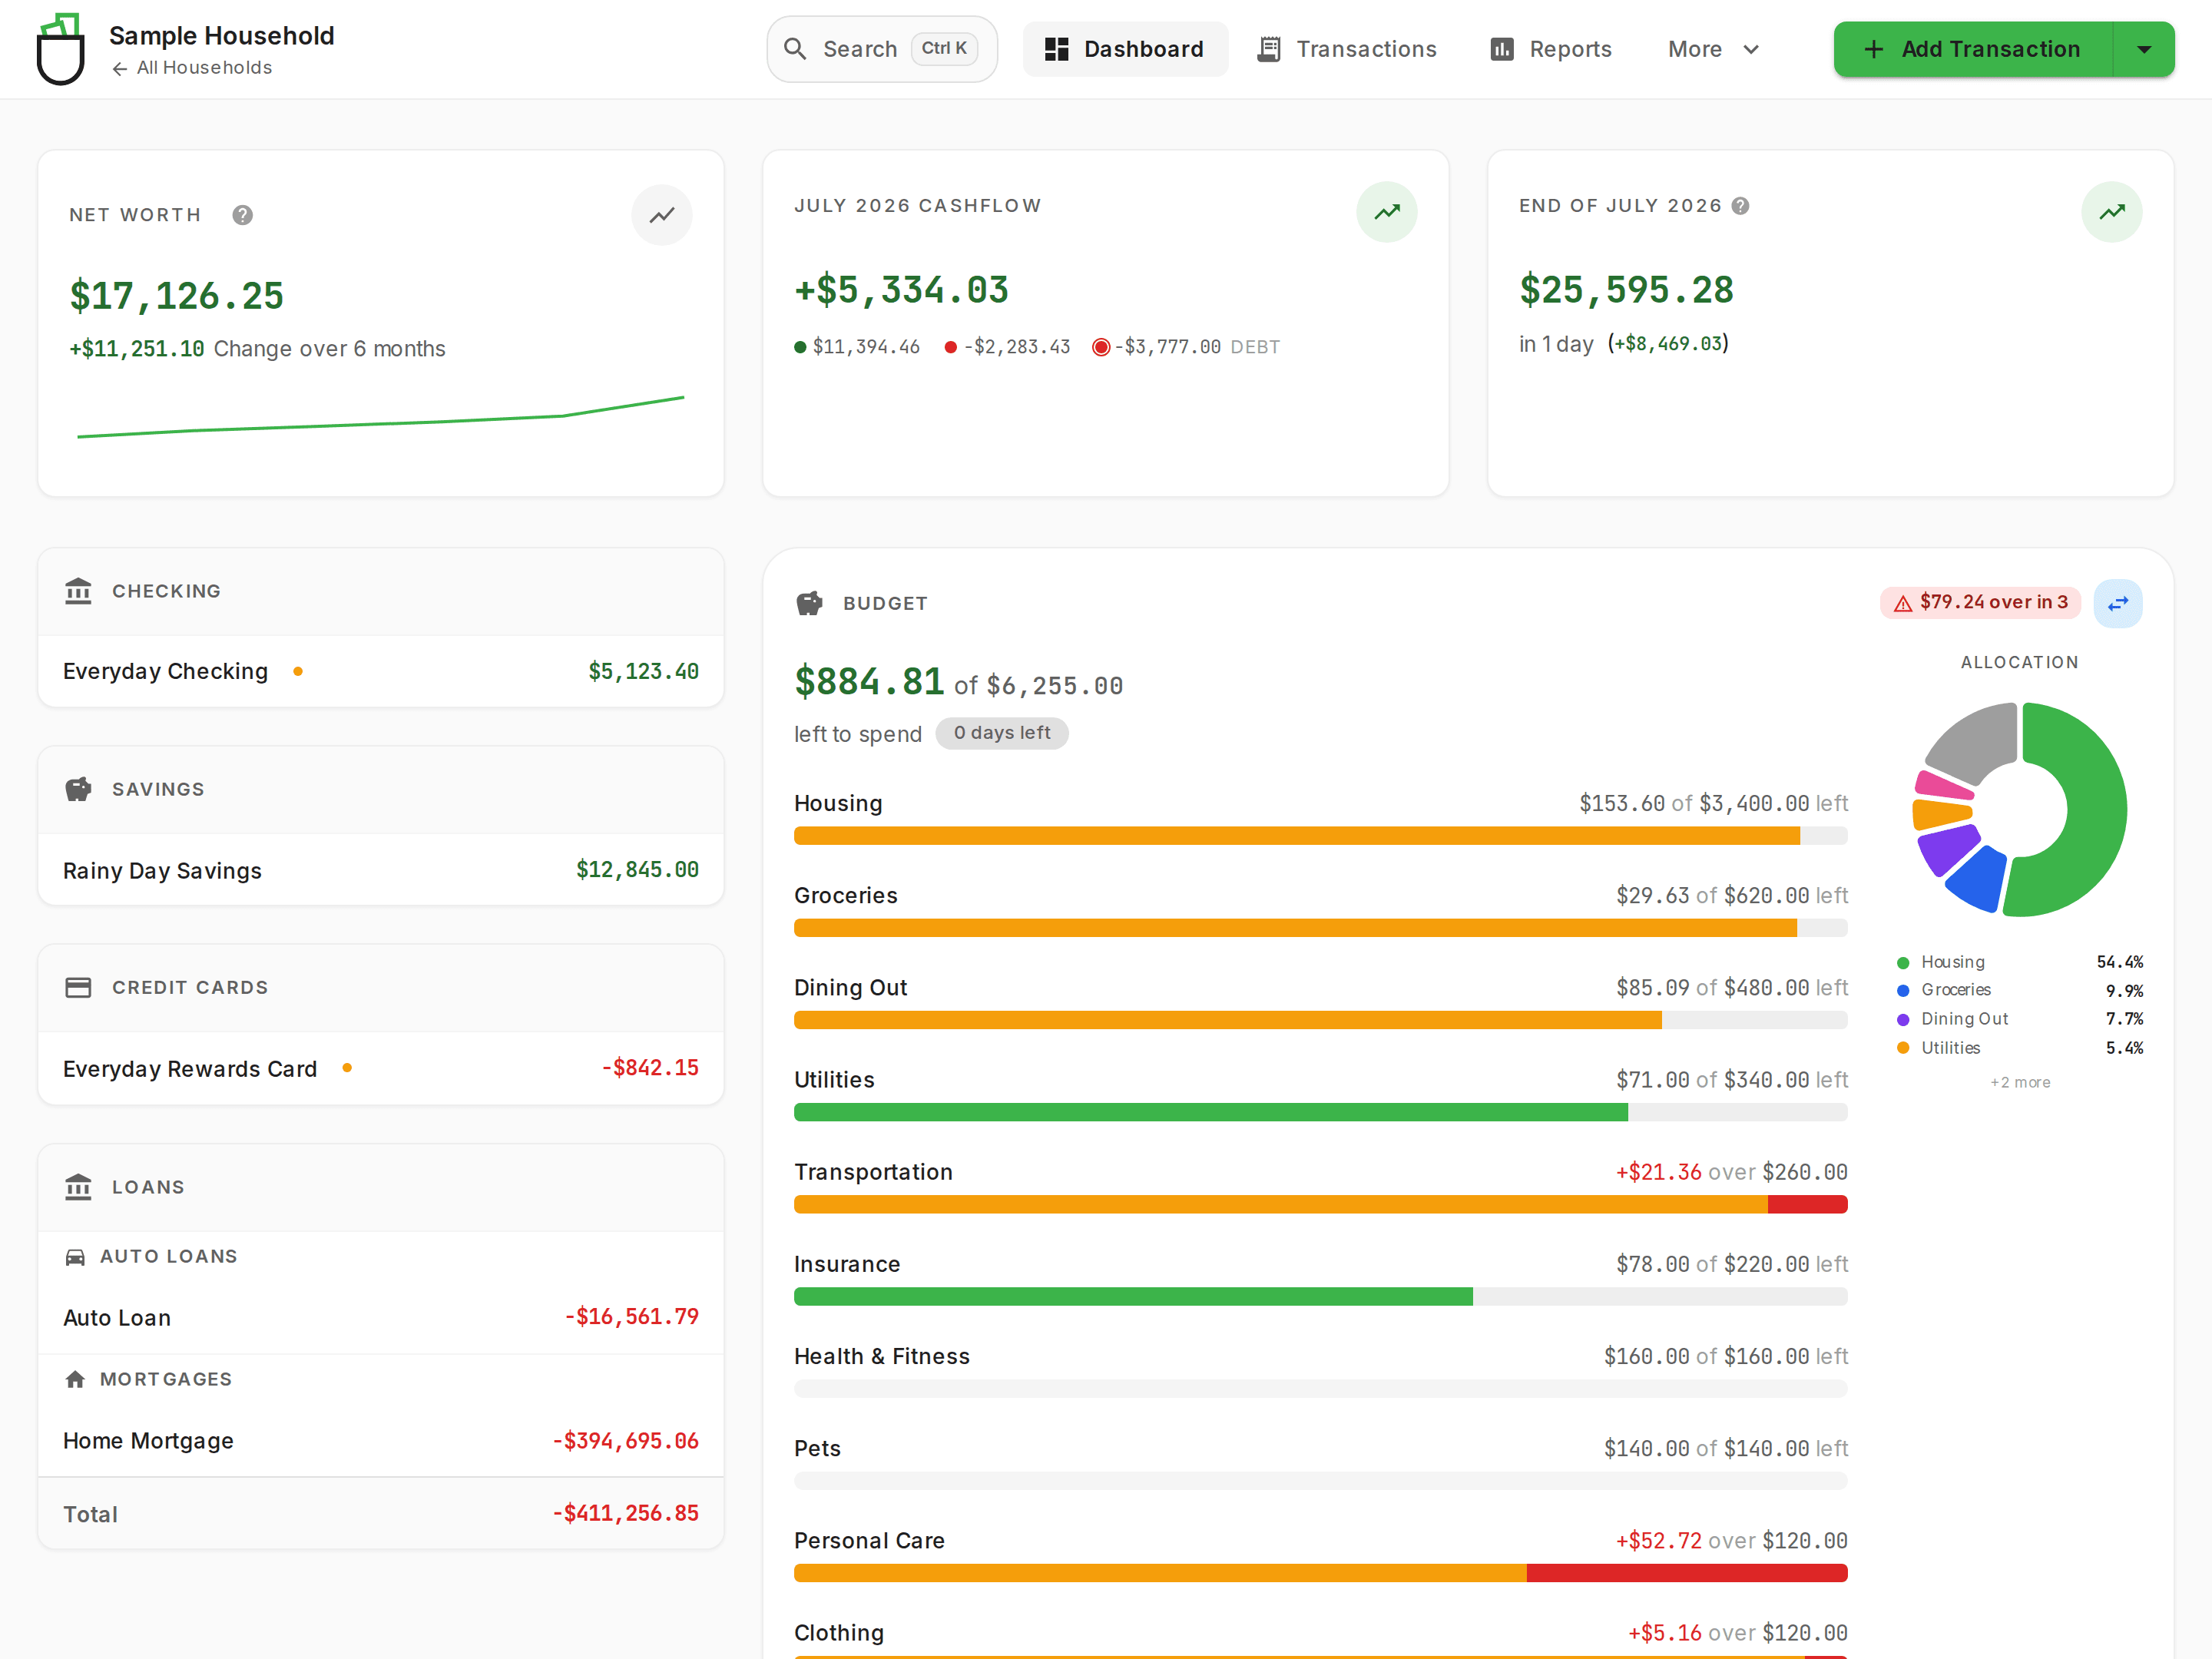Click the purple Dining Out legend dot
This screenshot has width=2212, height=1659.
[1903, 1020]
